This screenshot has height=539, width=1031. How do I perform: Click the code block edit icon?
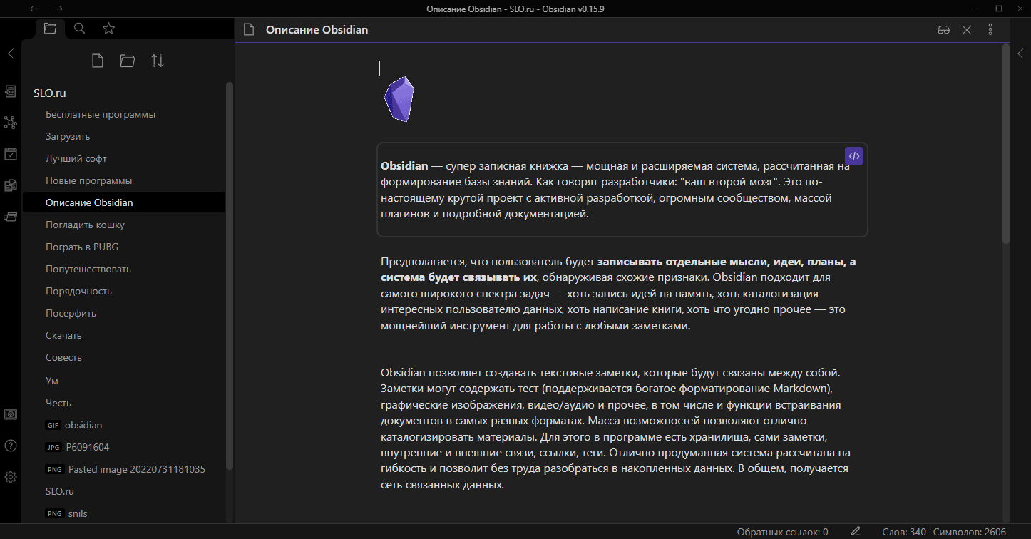pos(854,156)
